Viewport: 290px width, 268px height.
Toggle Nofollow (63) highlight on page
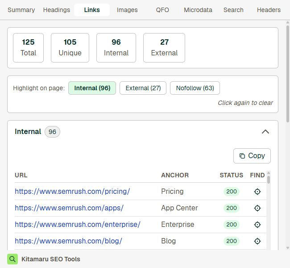[195, 88]
